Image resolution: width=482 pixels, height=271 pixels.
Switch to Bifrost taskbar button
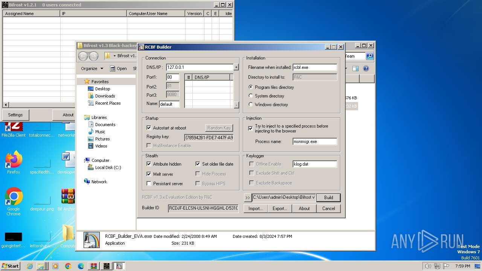click(107, 266)
